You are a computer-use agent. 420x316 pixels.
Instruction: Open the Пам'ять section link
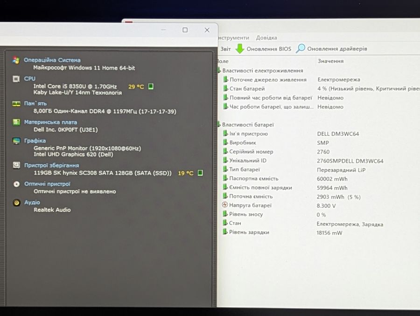click(x=35, y=104)
